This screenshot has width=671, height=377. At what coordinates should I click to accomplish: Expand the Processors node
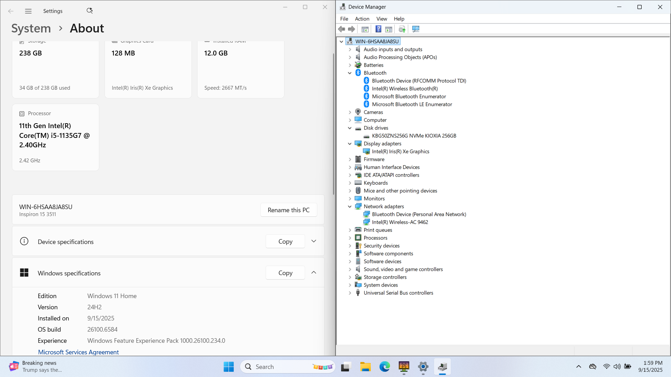click(x=350, y=238)
